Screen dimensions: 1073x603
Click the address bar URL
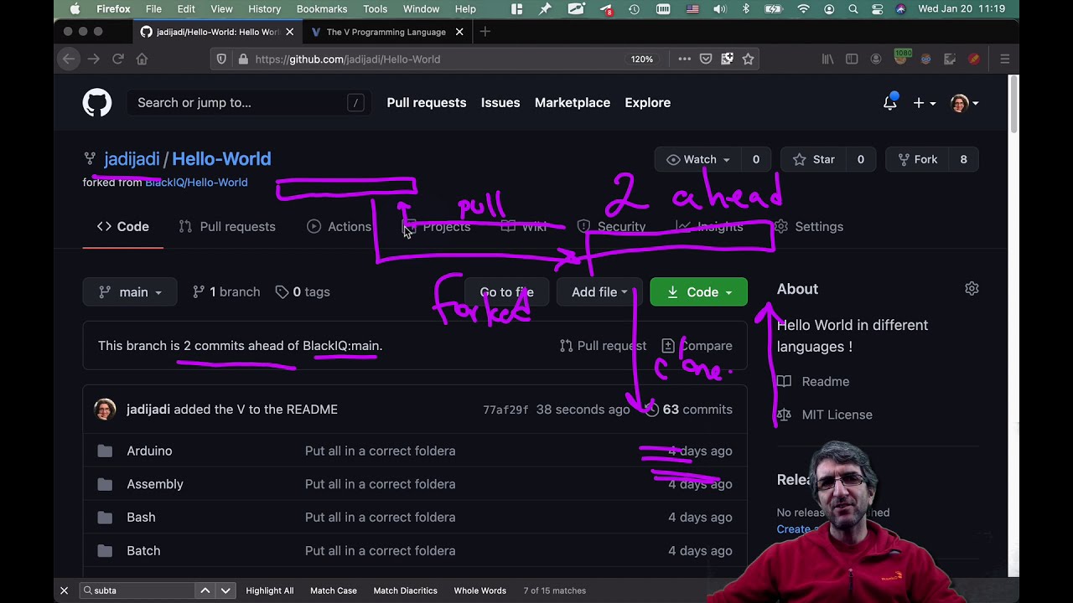pos(348,59)
